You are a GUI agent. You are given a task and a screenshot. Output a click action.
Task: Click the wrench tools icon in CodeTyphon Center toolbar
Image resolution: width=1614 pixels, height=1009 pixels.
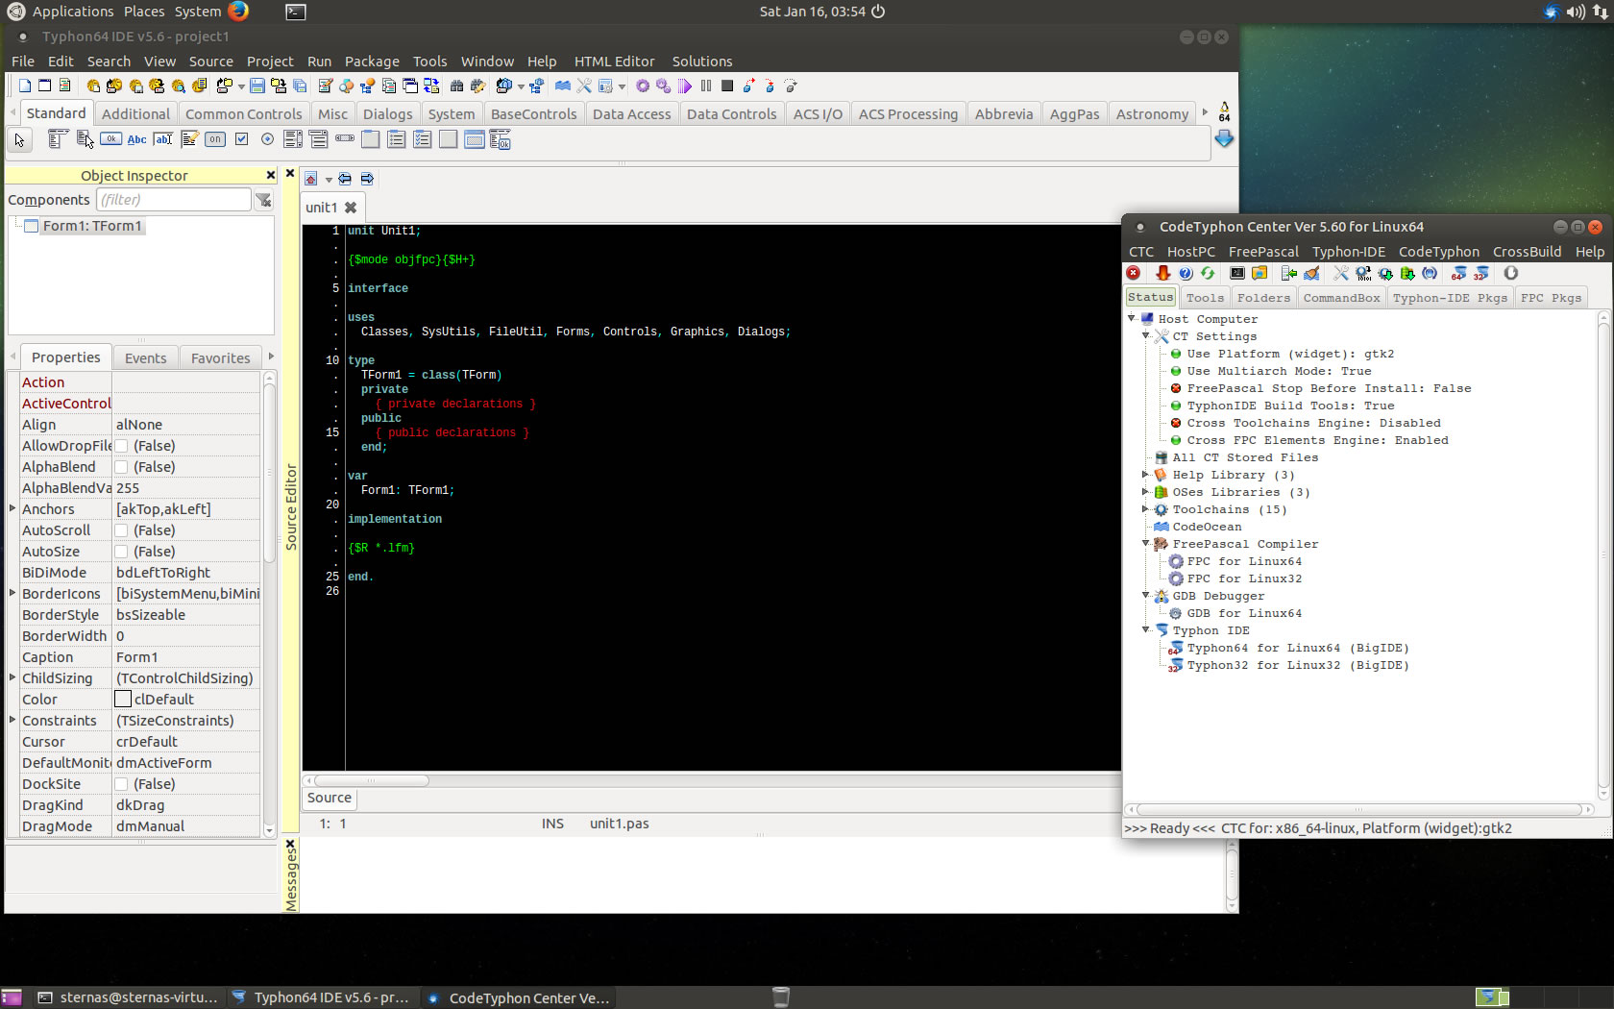click(1341, 274)
